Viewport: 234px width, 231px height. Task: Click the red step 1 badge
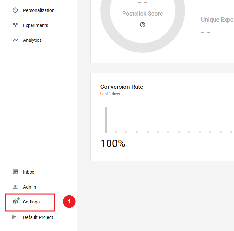point(69,202)
